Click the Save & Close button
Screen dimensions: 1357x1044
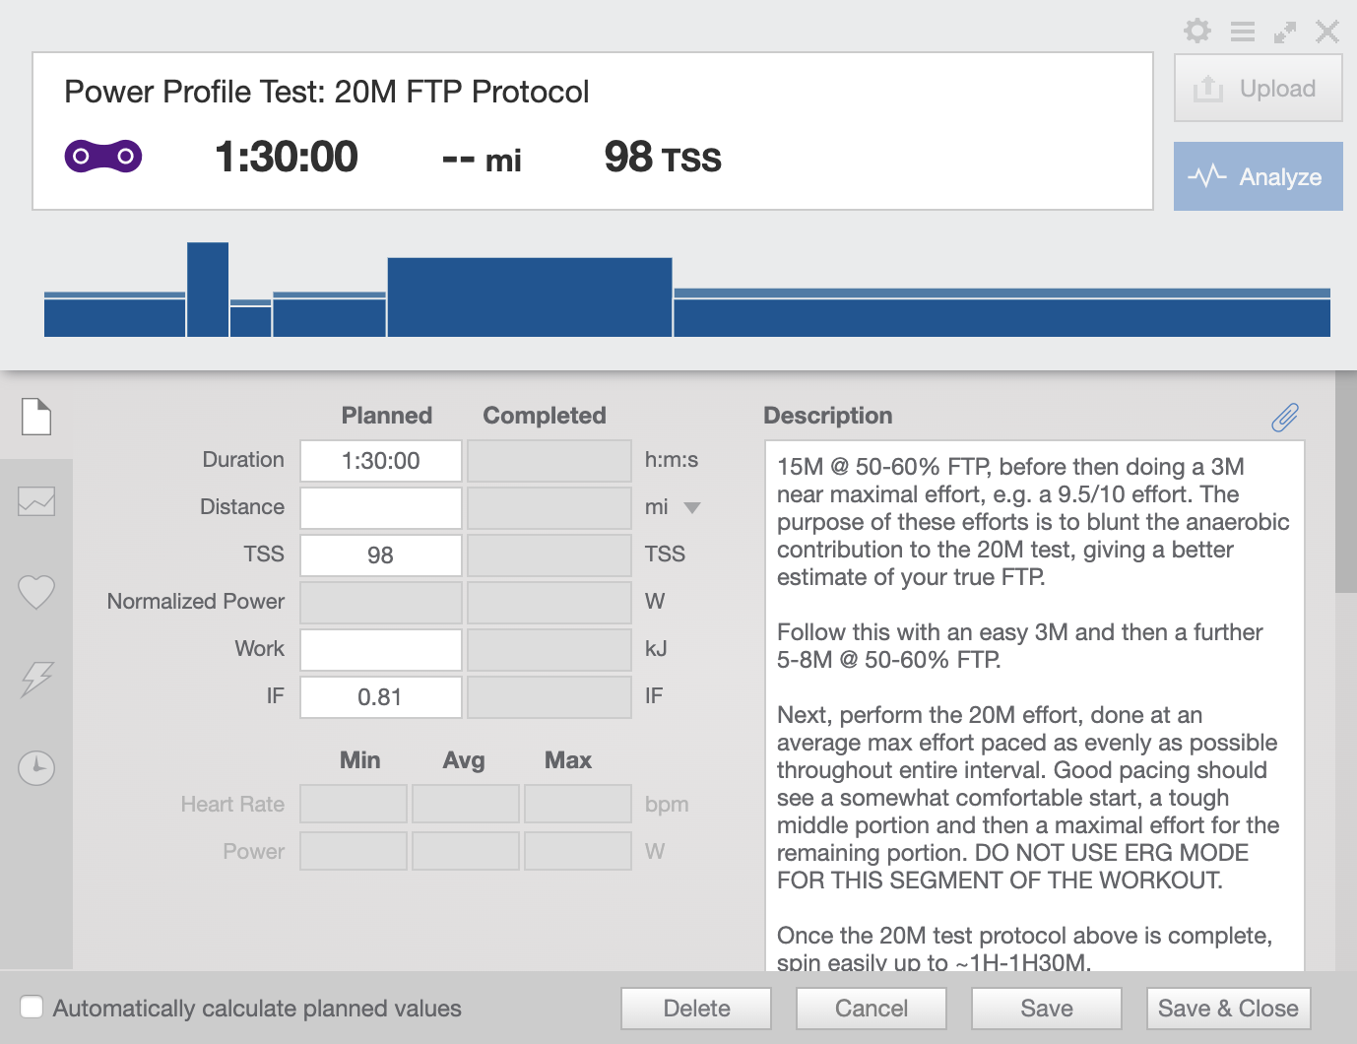(1228, 1009)
